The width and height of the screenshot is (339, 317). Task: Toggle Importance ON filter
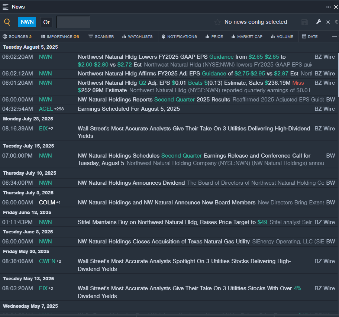(x=60, y=36)
